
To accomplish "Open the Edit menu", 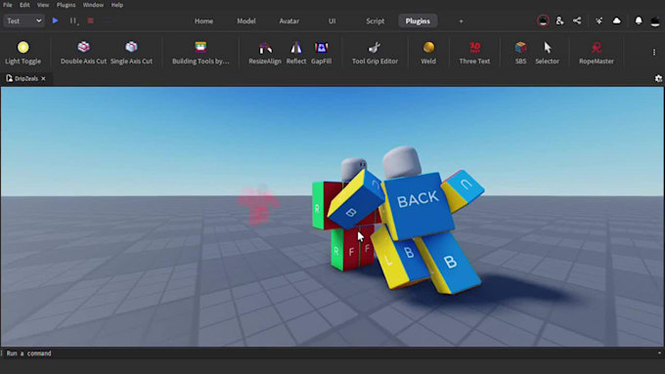I will pos(24,5).
